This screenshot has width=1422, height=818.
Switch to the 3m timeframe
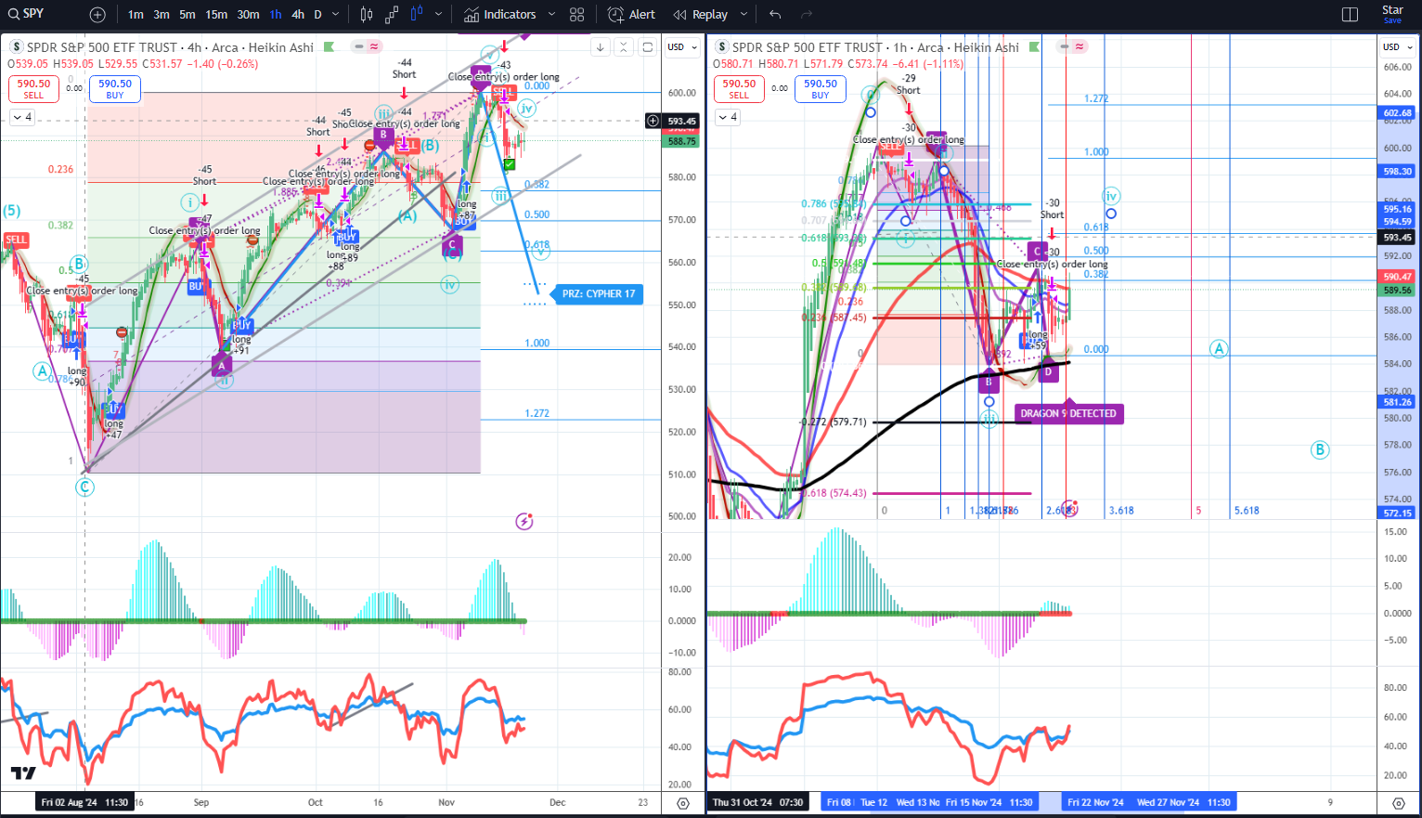click(162, 15)
